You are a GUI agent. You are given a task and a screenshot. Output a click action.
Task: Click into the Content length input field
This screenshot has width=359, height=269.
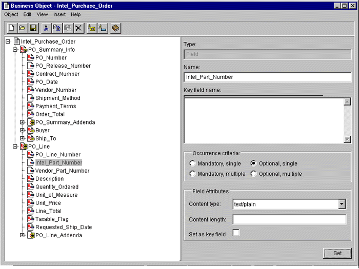click(x=289, y=219)
